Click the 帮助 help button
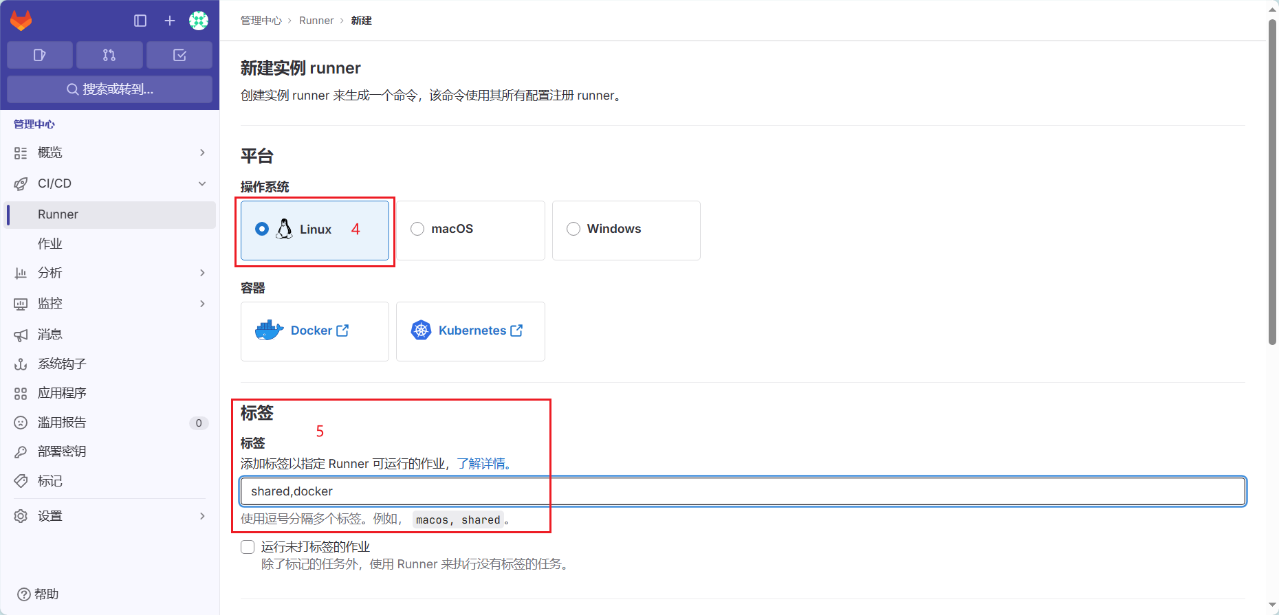1279x615 pixels. [38, 594]
